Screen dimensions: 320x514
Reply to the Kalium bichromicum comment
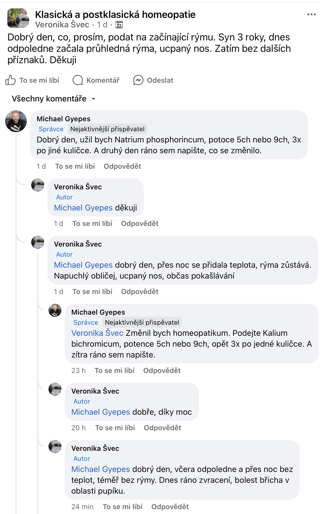tap(162, 371)
